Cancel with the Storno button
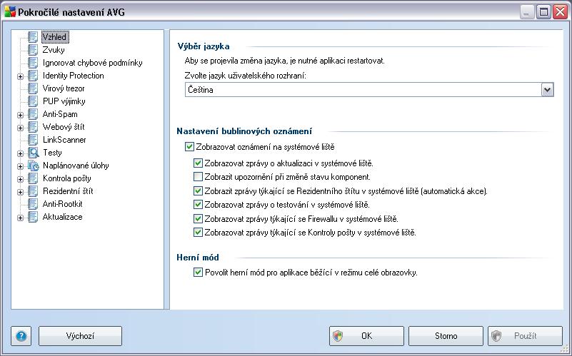 pyautogui.click(x=446, y=335)
